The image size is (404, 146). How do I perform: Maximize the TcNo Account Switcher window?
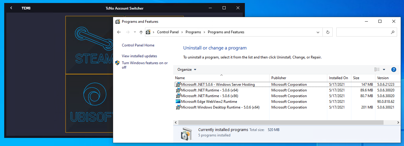224,8
